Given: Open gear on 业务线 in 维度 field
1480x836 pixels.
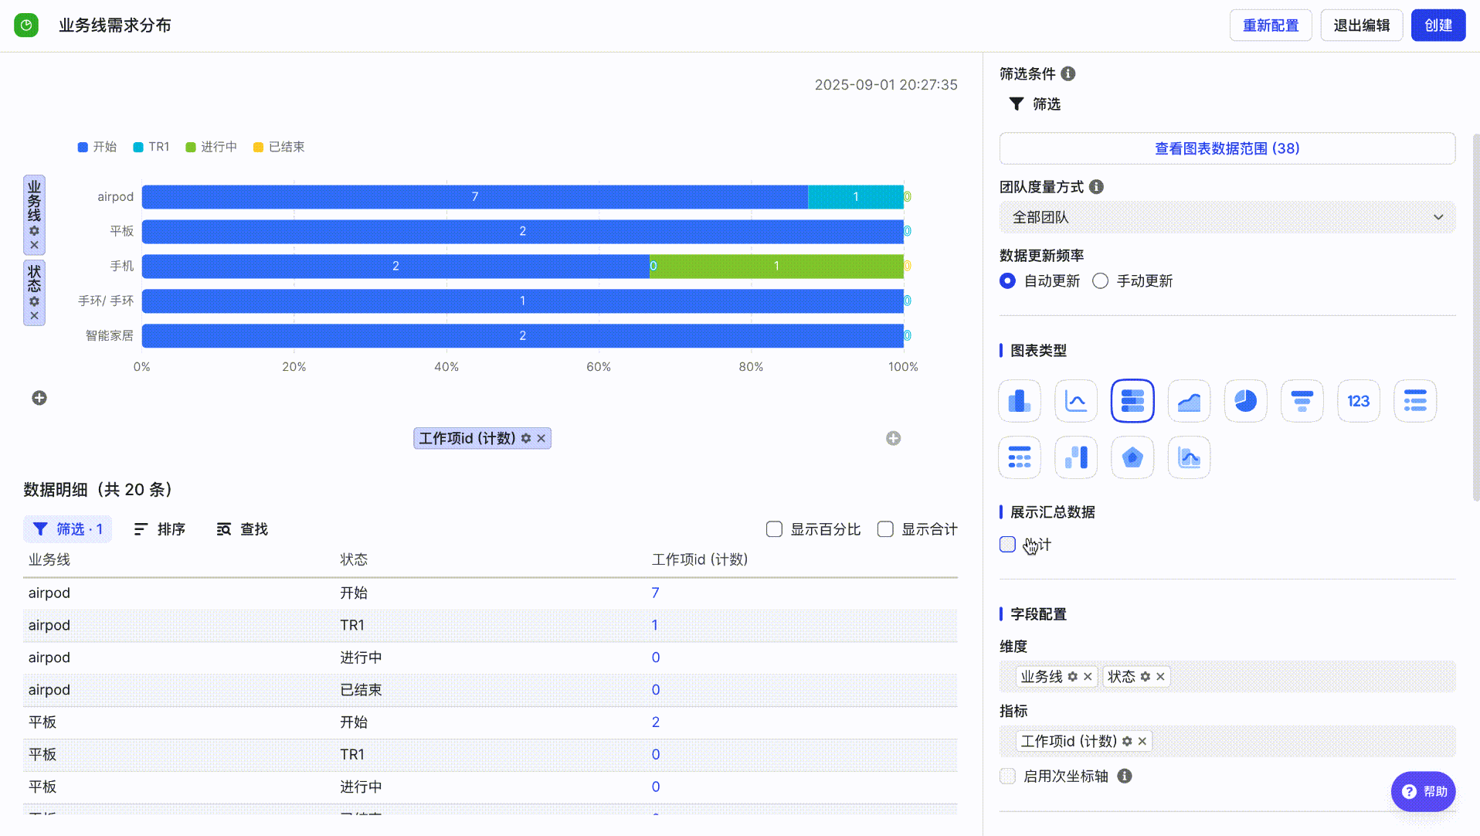Looking at the screenshot, I should pyautogui.click(x=1072, y=677).
